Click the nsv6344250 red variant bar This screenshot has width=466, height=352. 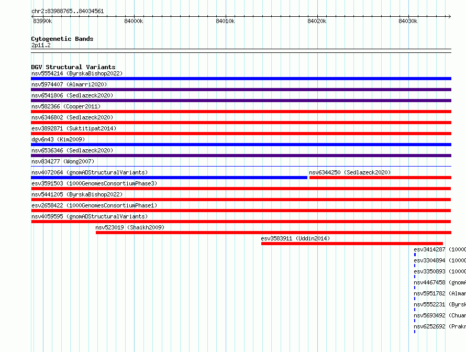tap(381, 178)
